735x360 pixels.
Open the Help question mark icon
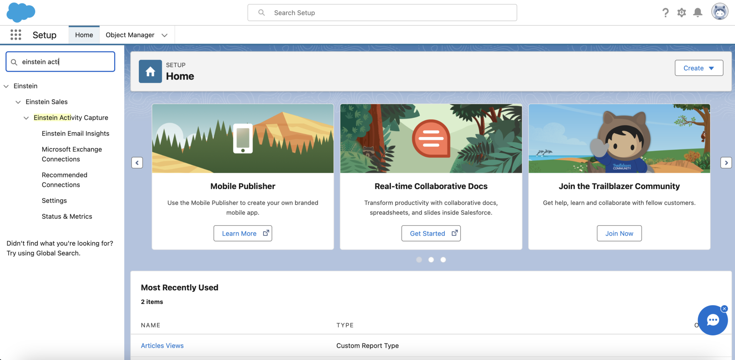point(665,13)
